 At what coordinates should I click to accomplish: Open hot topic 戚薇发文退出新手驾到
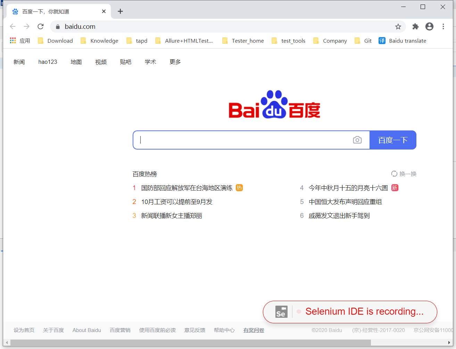tap(339, 215)
